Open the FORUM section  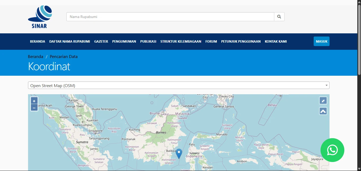(211, 41)
